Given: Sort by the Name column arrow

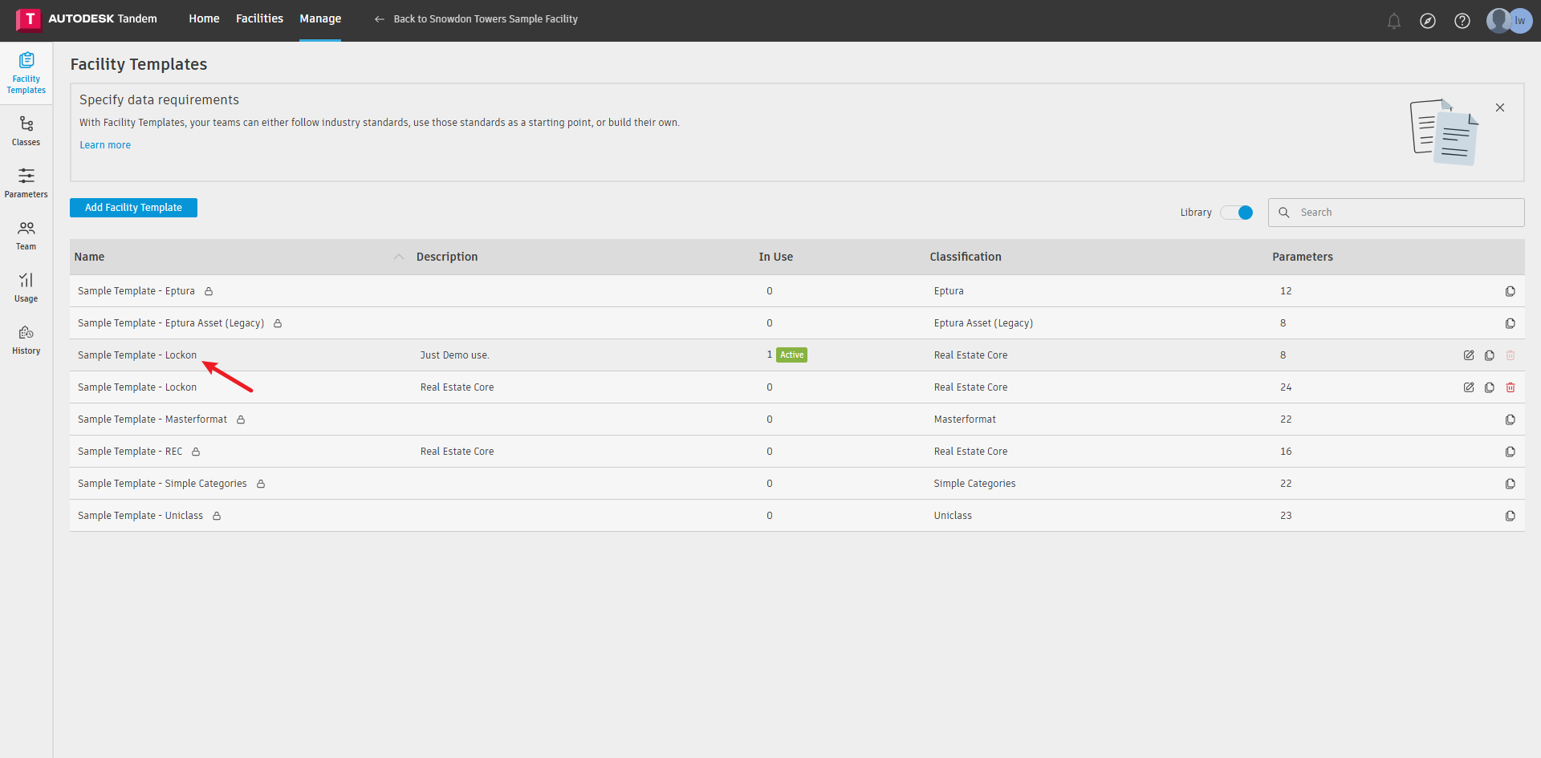Looking at the screenshot, I should pyautogui.click(x=399, y=257).
